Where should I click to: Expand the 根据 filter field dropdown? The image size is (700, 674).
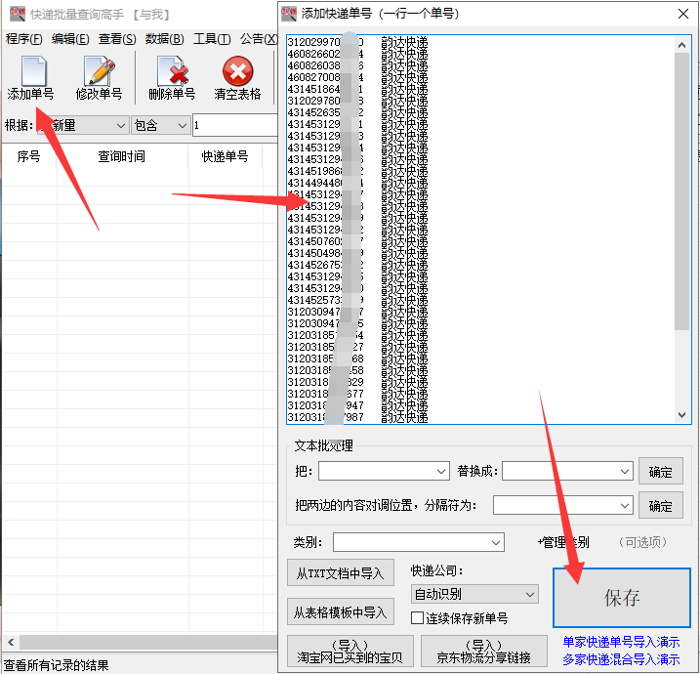click(x=120, y=125)
